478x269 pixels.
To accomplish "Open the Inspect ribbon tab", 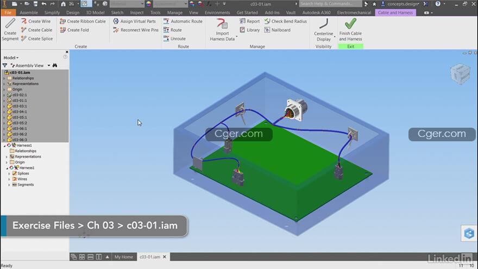I will point(136,12).
